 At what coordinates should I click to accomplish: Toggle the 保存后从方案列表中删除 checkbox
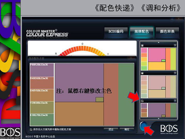tap(31, 129)
